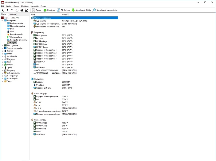
Task: Expand the System operacyjny tree node
Action: [x=2, y=48]
